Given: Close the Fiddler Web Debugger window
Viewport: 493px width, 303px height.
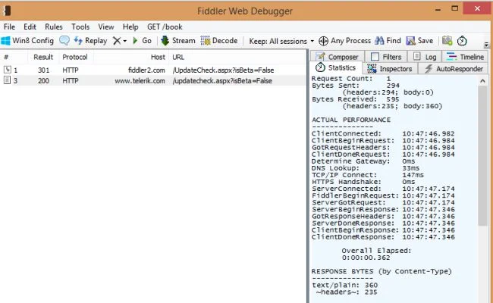Looking at the screenshot, I should (477, 8).
